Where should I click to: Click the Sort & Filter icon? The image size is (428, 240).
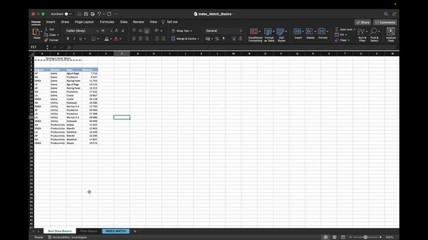coord(361,31)
